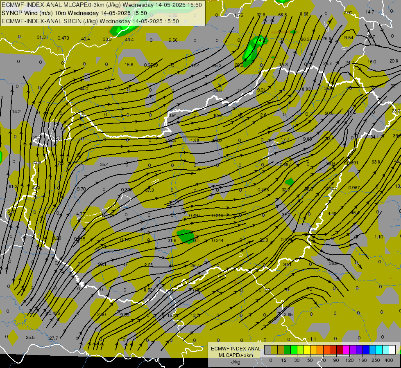Click the J/kg unit label in legend
401x368 pixels.
pyautogui.click(x=236, y=362)
